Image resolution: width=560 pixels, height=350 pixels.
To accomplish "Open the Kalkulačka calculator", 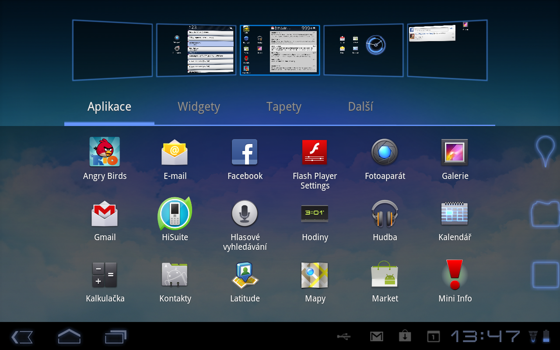I will tap(105, 275).
